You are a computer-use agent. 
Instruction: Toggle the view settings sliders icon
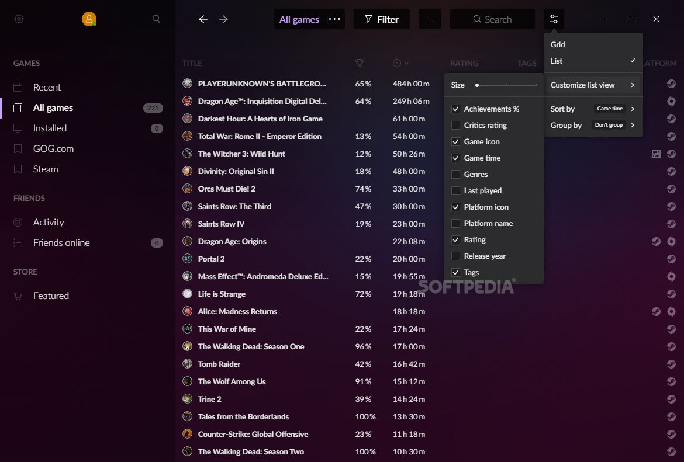tap(554, 19)
